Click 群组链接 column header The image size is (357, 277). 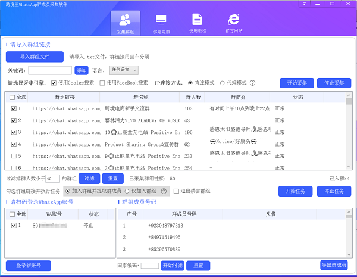tap(65, 97)
